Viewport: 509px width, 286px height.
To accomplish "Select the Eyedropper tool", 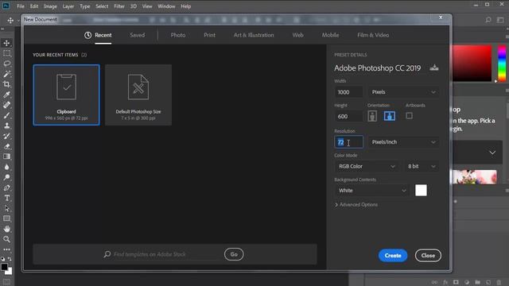I will click(x=6, y=95).
